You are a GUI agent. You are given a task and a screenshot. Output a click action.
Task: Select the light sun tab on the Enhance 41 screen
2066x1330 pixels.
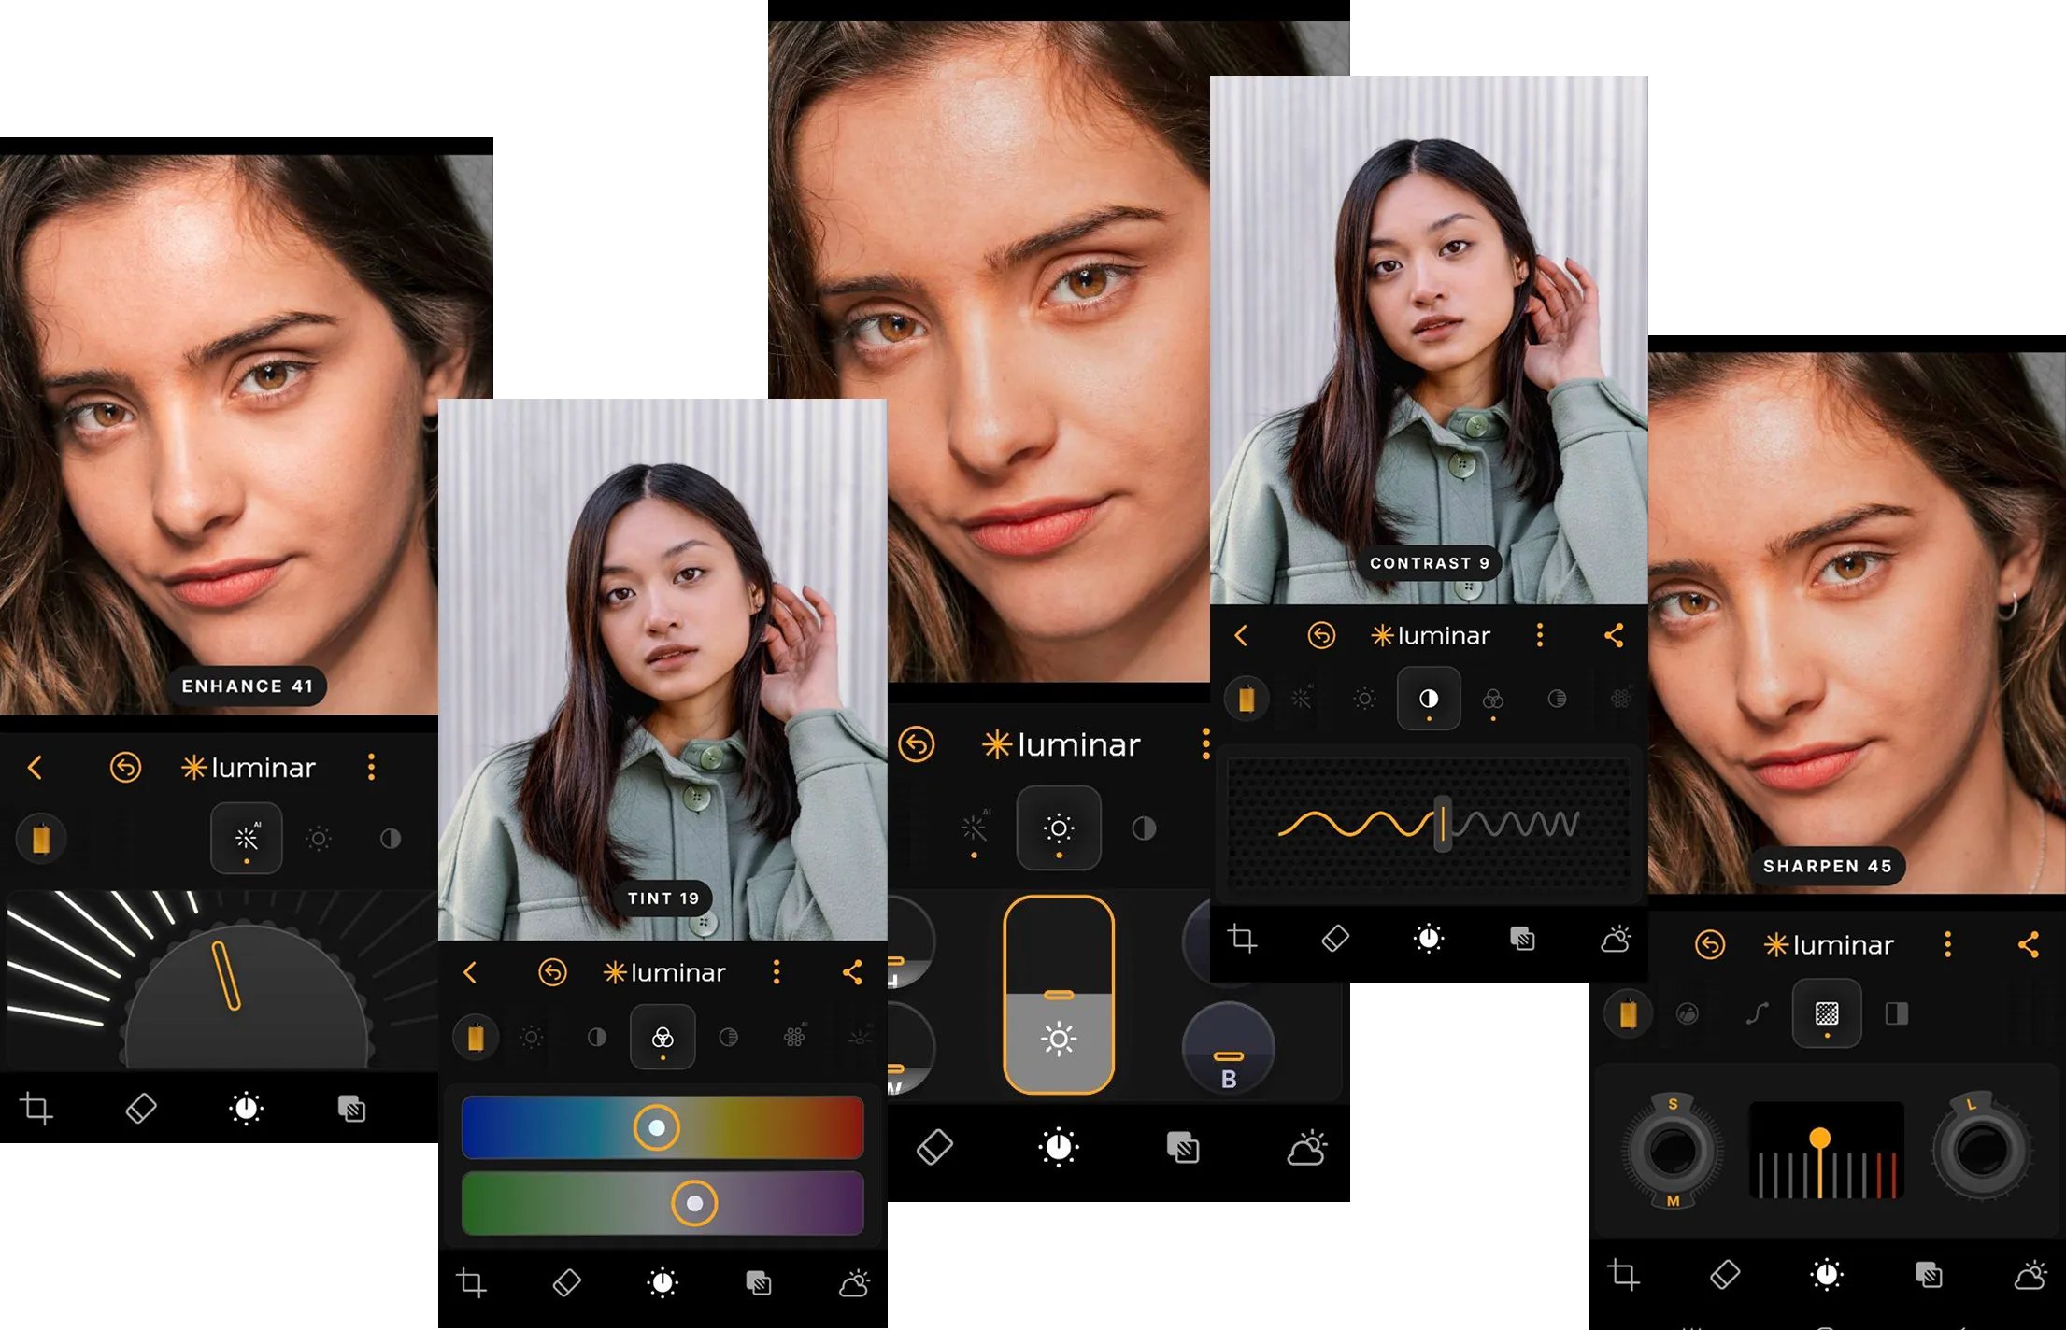(319, 838)
